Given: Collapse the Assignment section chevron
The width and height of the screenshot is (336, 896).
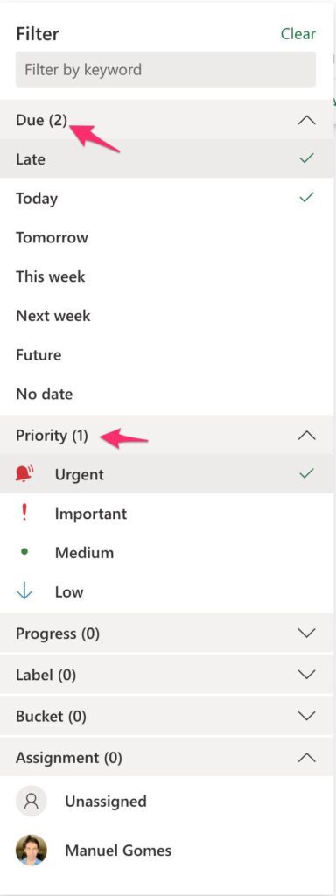Looking at the screenshot, I should tap(307, 757).
